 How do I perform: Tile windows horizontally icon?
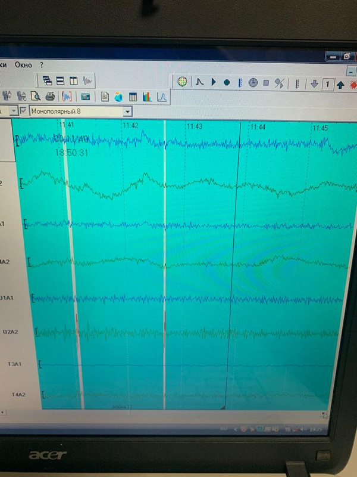pos(61,80)
